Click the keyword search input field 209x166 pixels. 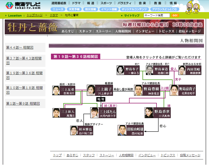click(156, 16)
